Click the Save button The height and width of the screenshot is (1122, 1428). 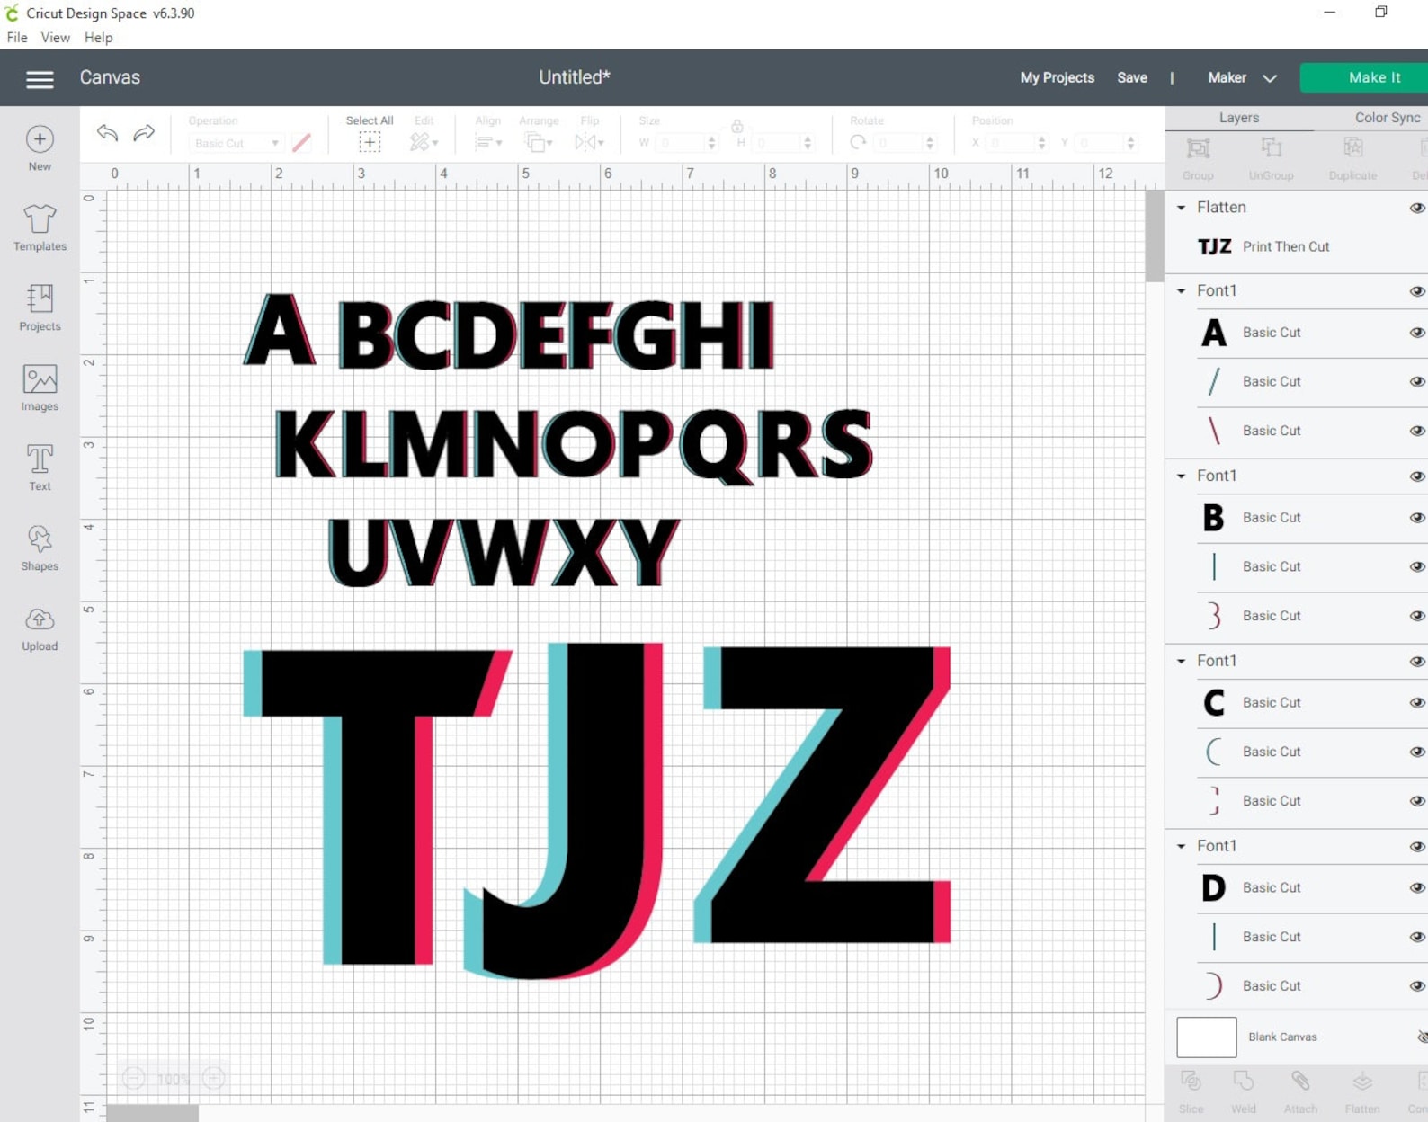tap(1131, 78)
